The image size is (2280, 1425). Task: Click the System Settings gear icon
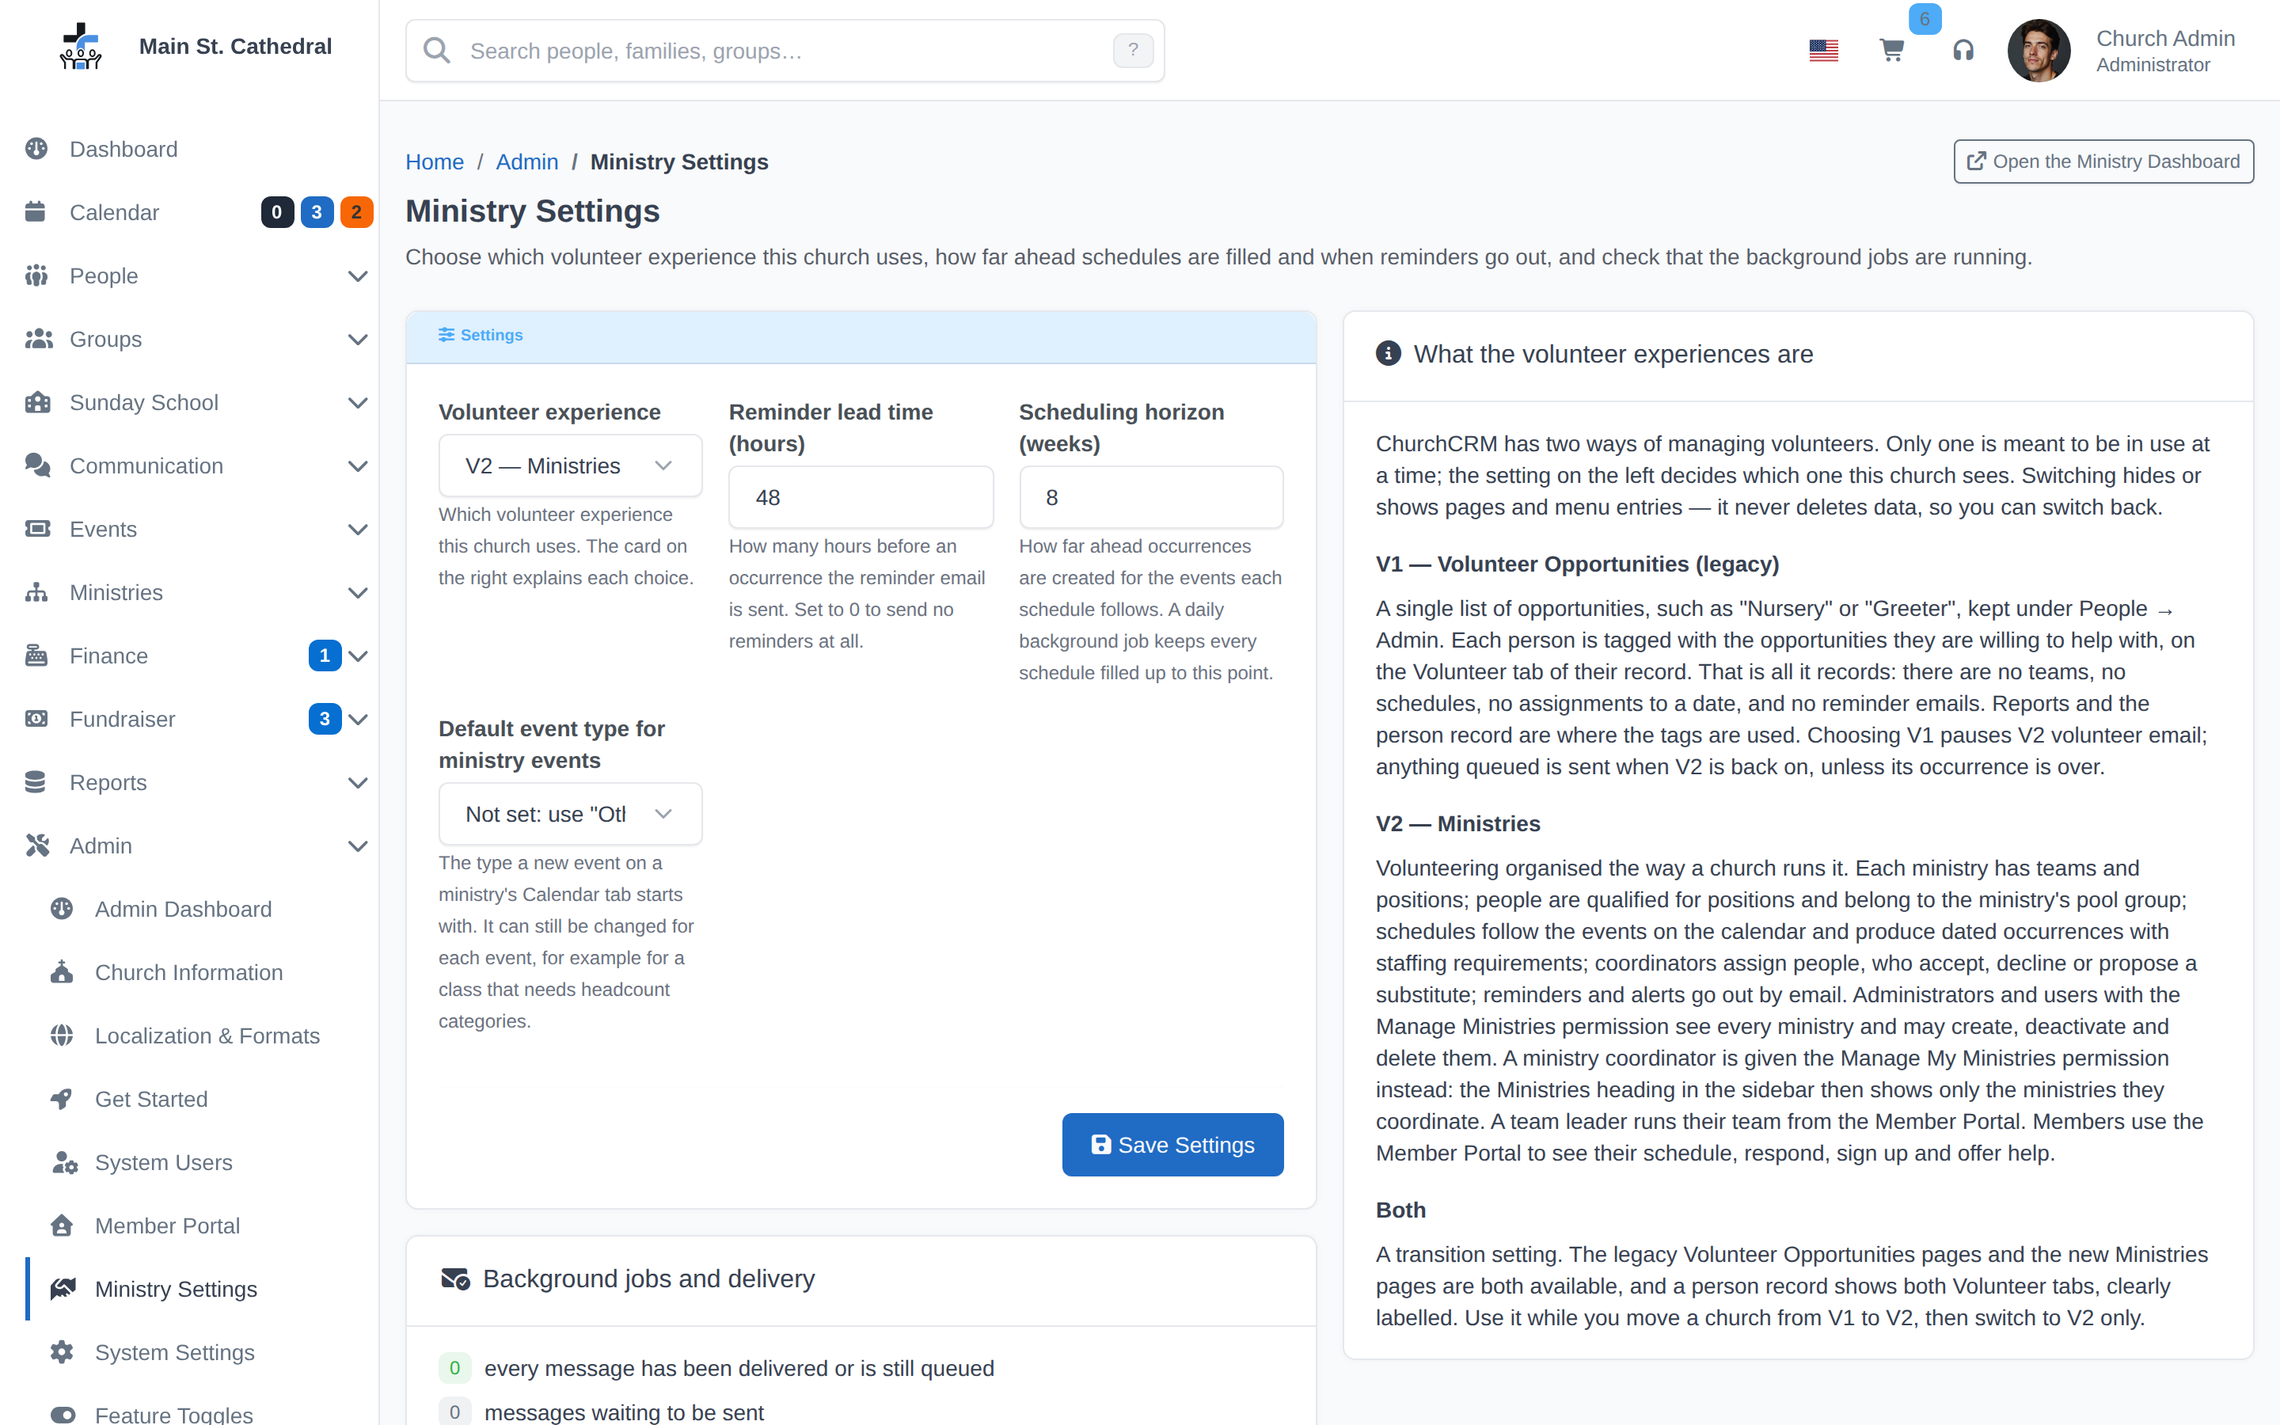point(63,1351)
